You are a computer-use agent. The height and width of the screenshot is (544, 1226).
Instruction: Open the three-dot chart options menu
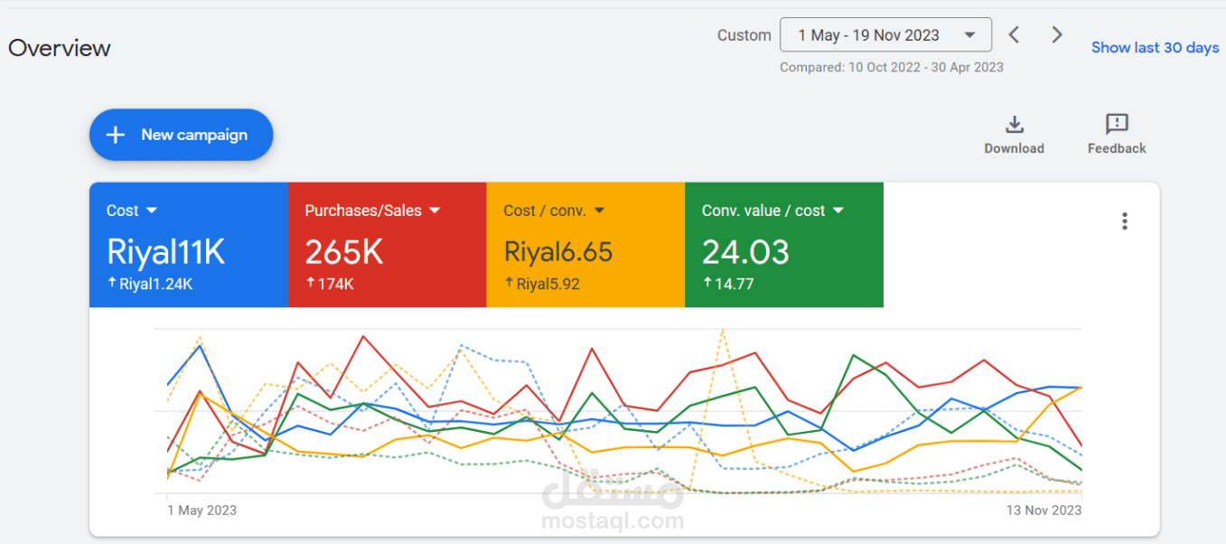click(x=1125, y=221)
